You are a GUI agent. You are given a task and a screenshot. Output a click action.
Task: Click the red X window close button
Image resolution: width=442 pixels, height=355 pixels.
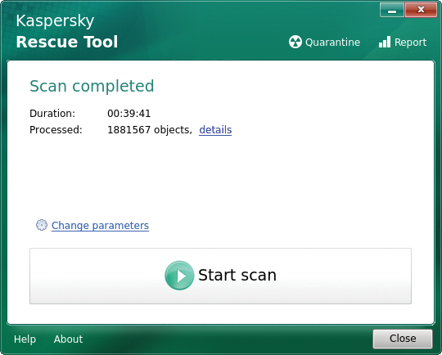click(x=421, y=11)
